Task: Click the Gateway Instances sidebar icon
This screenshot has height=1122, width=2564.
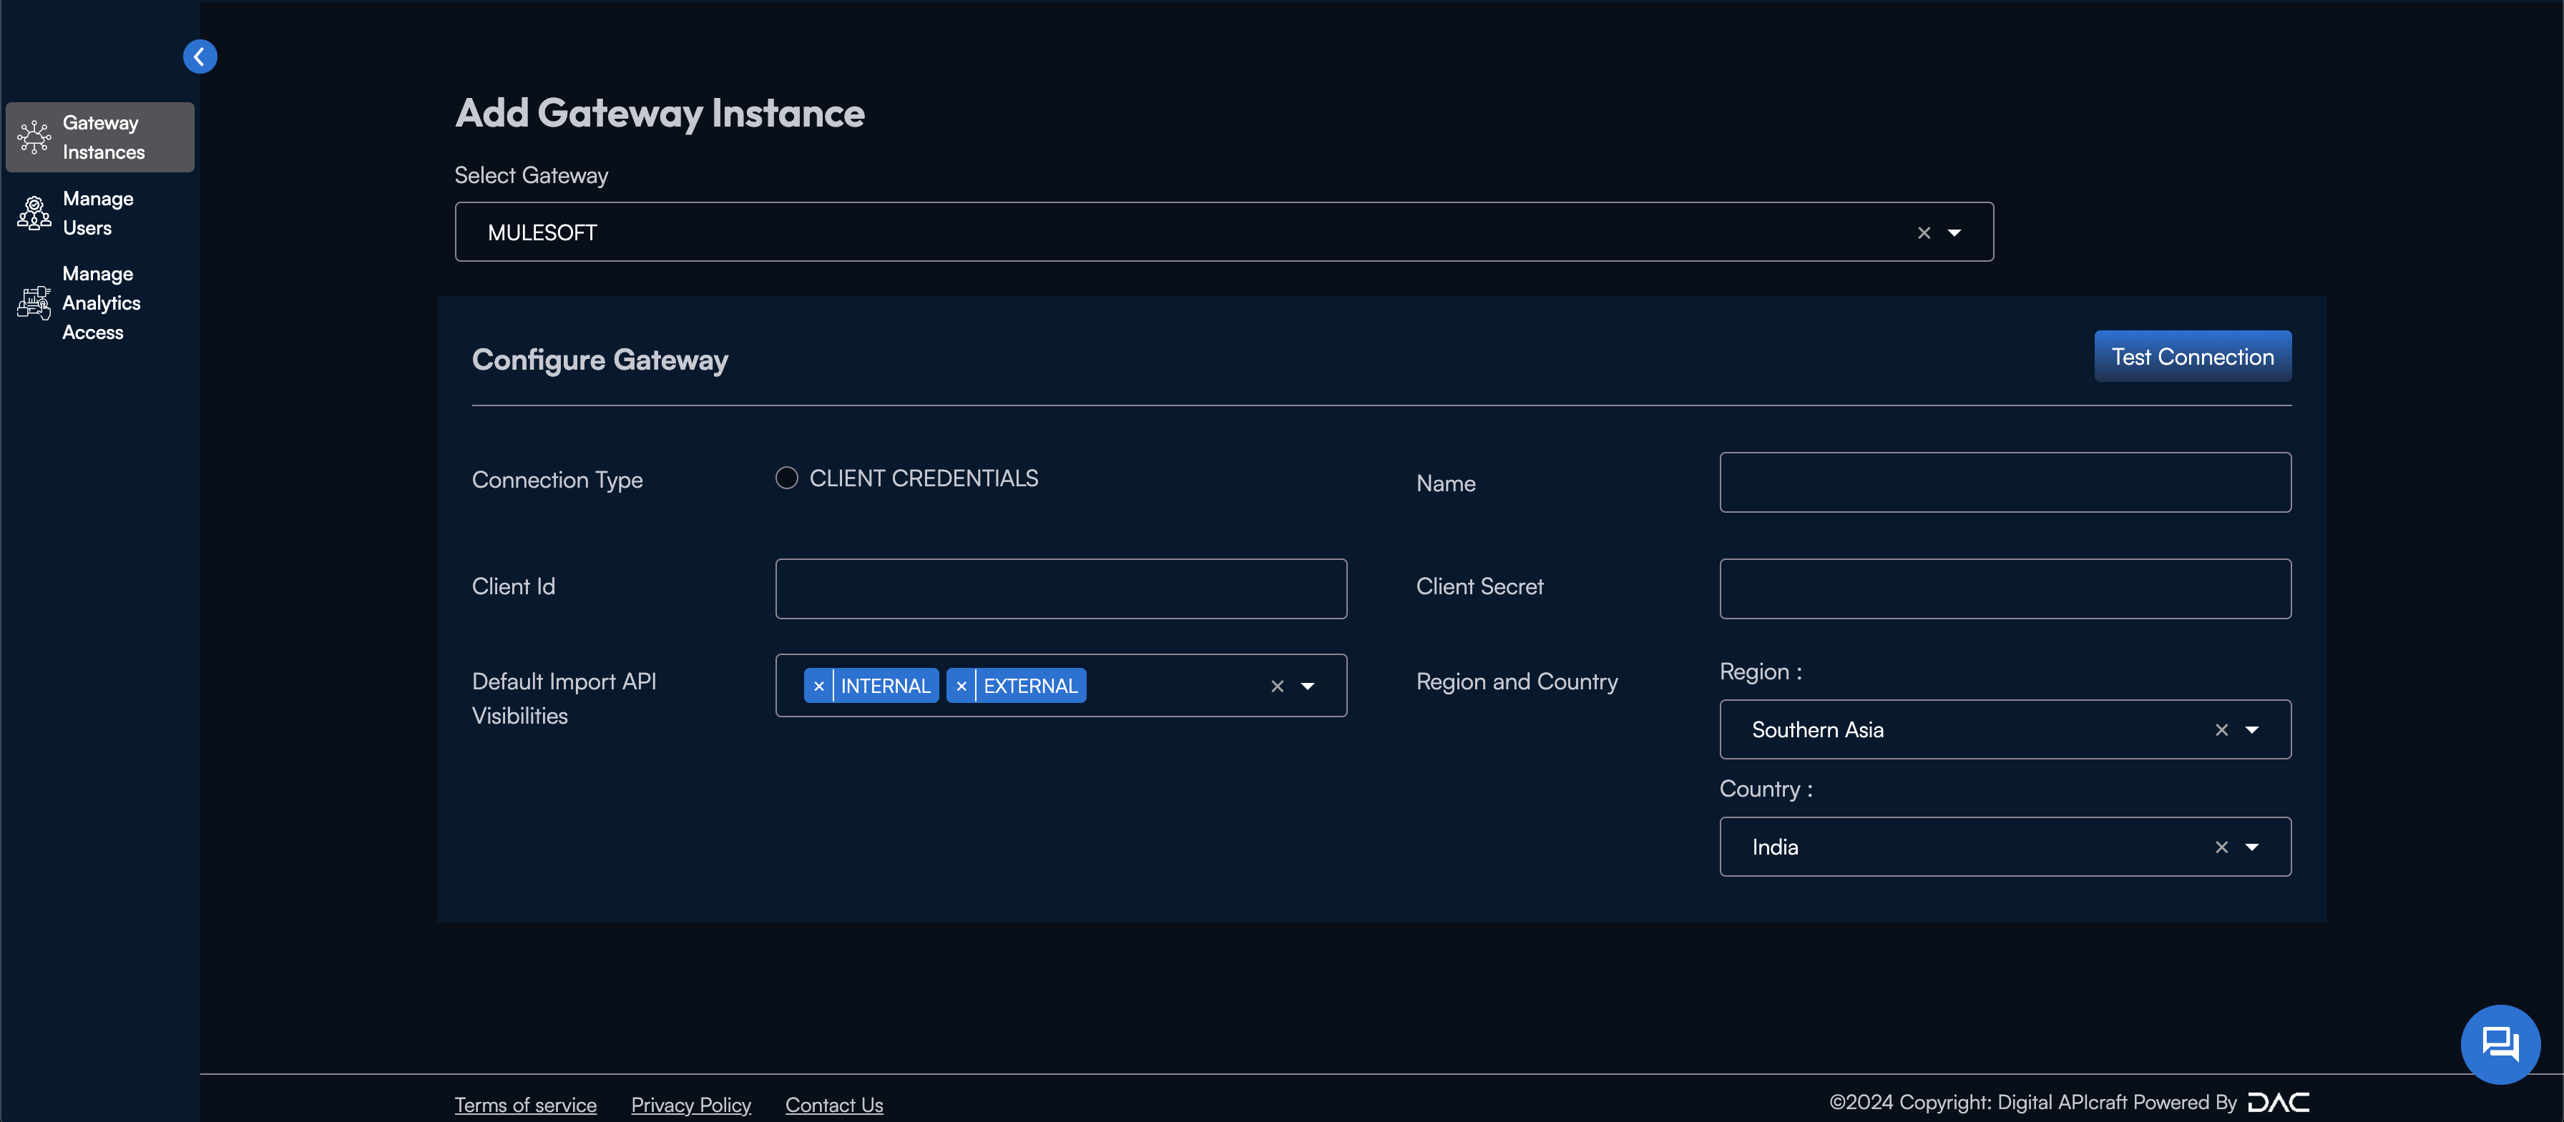Action: pyautogui.click(x=34, y=137)
